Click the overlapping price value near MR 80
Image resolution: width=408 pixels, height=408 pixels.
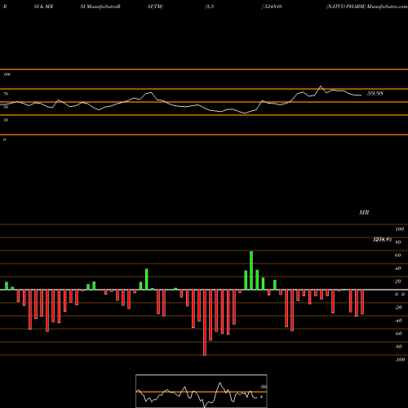point(383,239)
